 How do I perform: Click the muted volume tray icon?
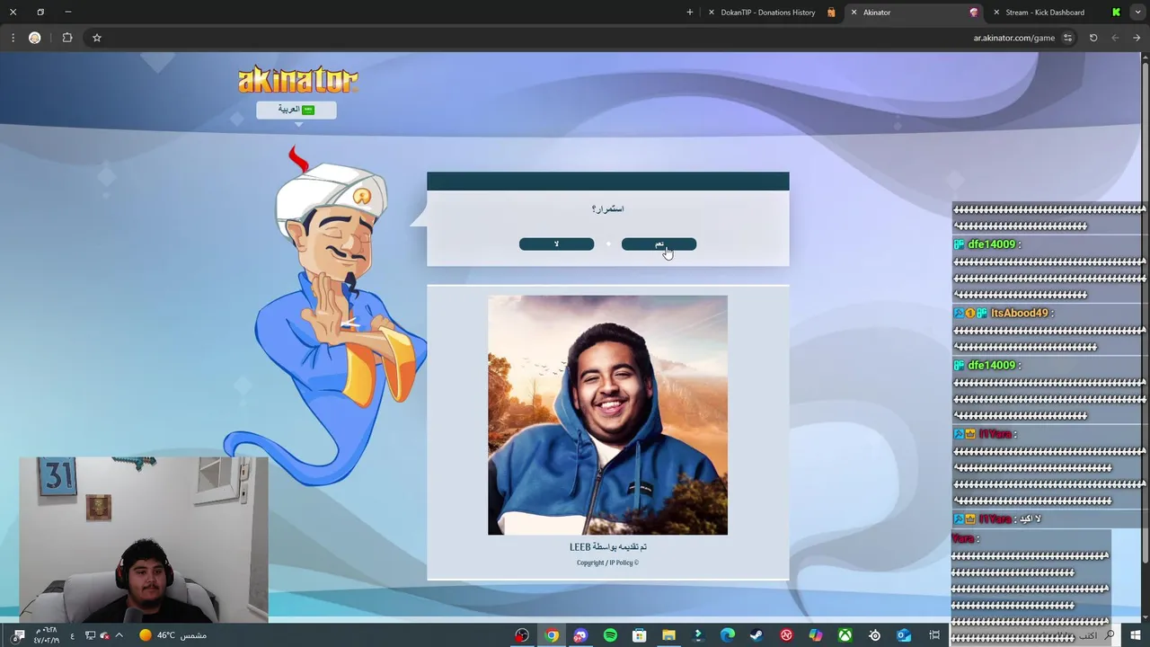pos(105,635)
